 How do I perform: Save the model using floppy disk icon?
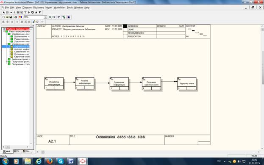[x=11, y=17]
